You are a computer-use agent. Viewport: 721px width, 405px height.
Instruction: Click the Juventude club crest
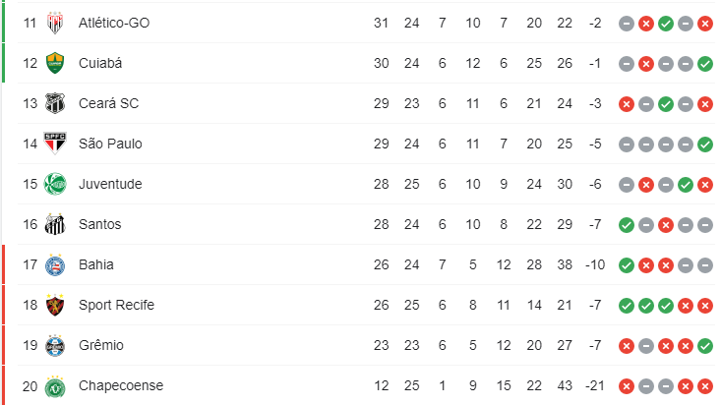coord(55,184)
